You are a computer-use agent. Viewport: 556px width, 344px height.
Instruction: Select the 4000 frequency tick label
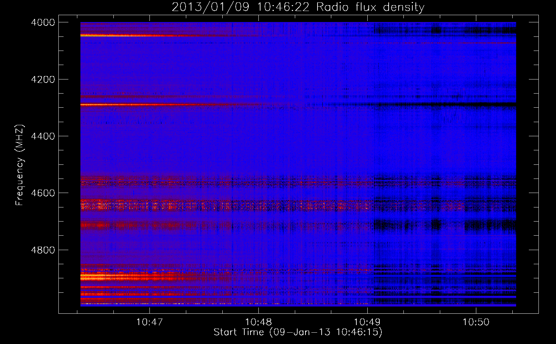pyautogui.click(x=43, y=22)
